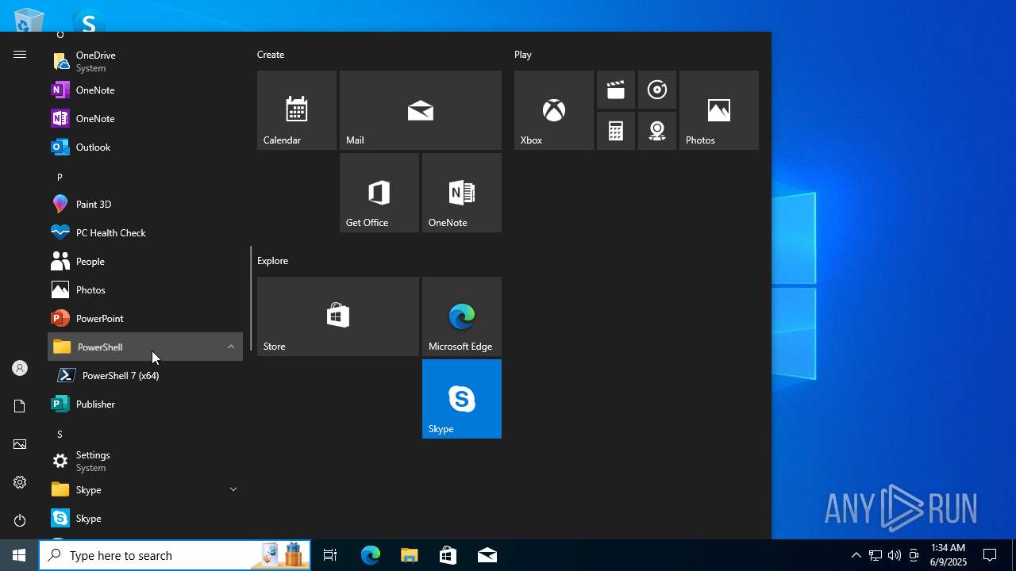Viewport: 1016px width, 571px height.
Task: Click the Create group heading
Action: coord(271,55)
